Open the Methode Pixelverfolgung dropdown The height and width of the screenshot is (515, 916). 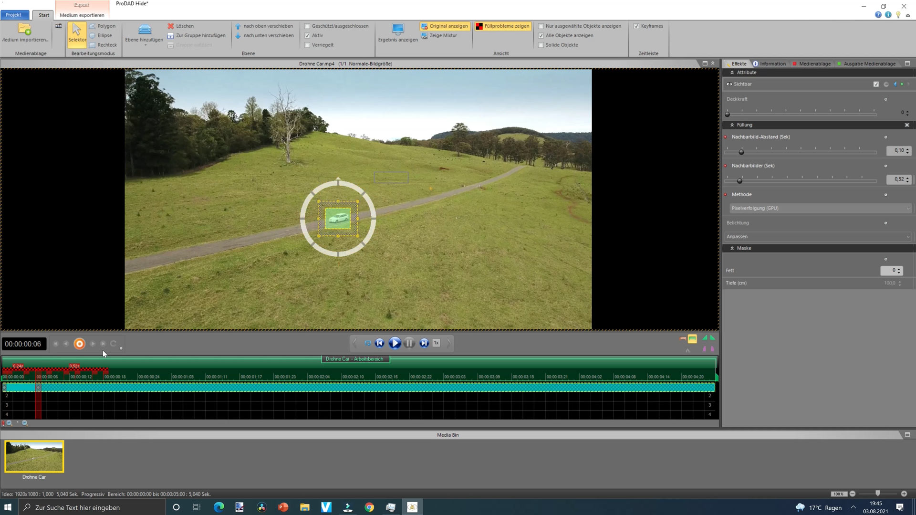point(820,208)
